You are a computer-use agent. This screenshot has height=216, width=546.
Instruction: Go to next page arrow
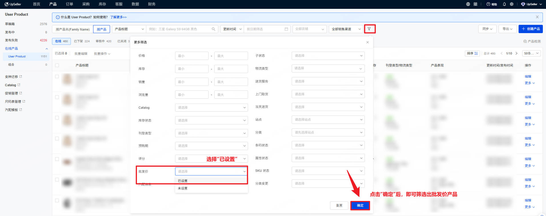pos(517,53)
